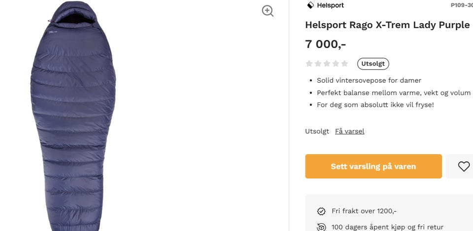Open the Helsport brand name link
Screen dimensions: 473x231
(x=330, y=5)
